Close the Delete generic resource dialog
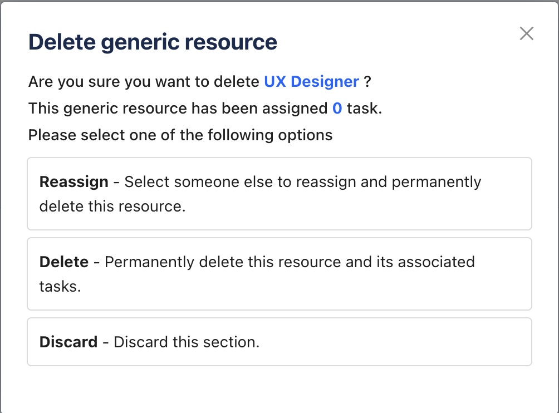Image resolution: width=559 pixels, height=413 pixels. point(526,34)
